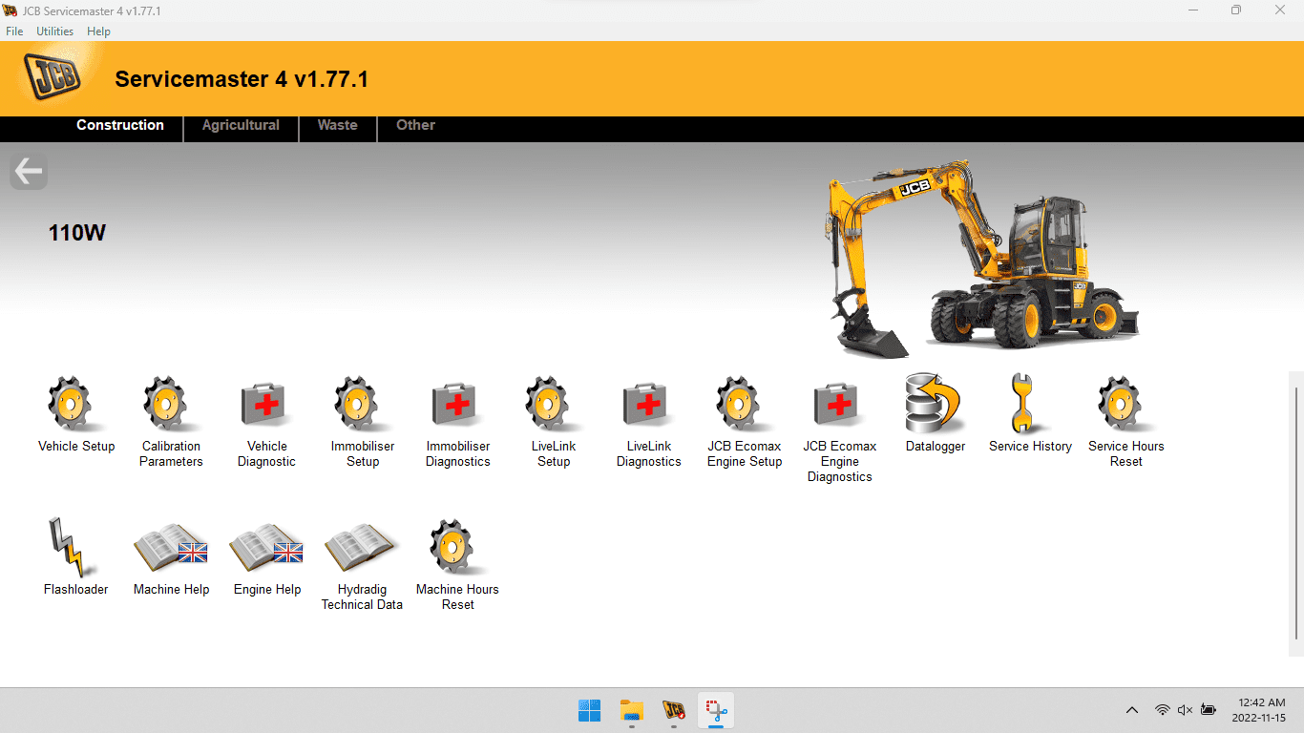Image resolution: width=1304 pixels, height=733 pixels.
Task: Go back using the arrow button
Action: pos(29,172)
